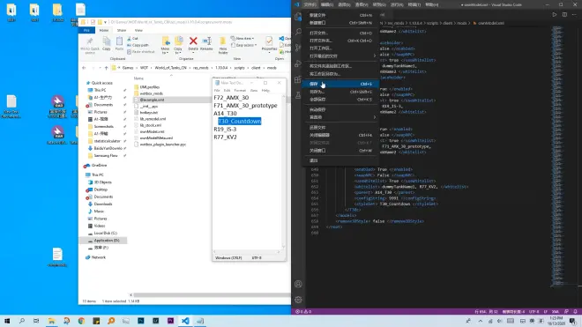
Task: Click the VS Code split editor icon
Action: [x=564, y=15]
